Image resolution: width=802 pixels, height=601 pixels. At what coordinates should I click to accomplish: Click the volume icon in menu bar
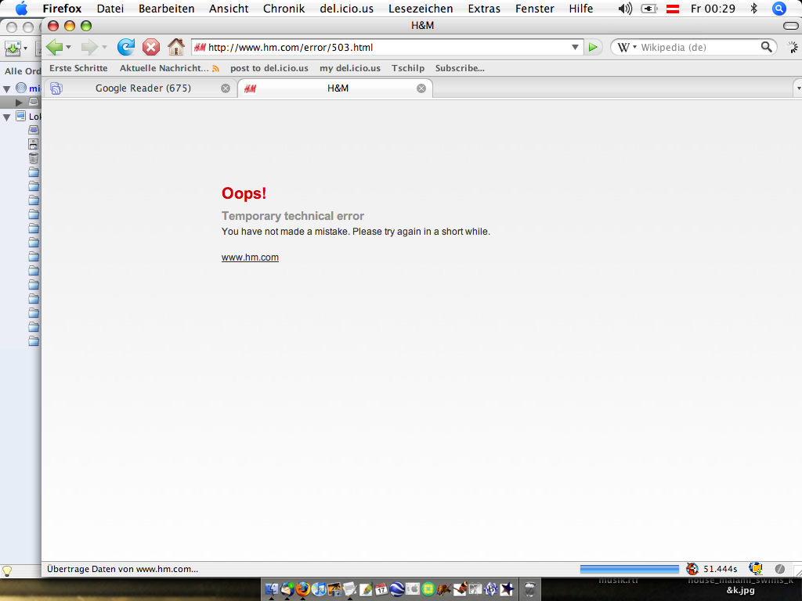coord(624,9)
